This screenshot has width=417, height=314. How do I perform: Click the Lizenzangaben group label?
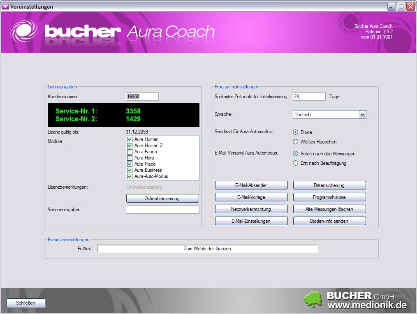click(62, 87)
